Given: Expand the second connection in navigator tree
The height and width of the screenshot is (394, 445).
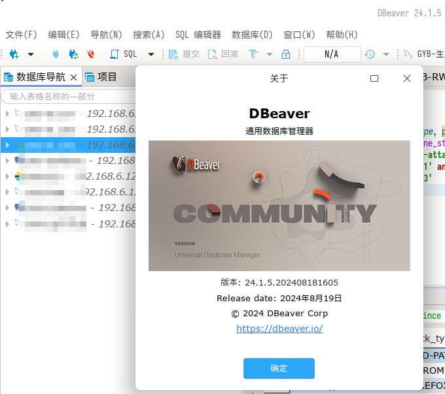Looking at the screenshot, I should coord(7,129).
